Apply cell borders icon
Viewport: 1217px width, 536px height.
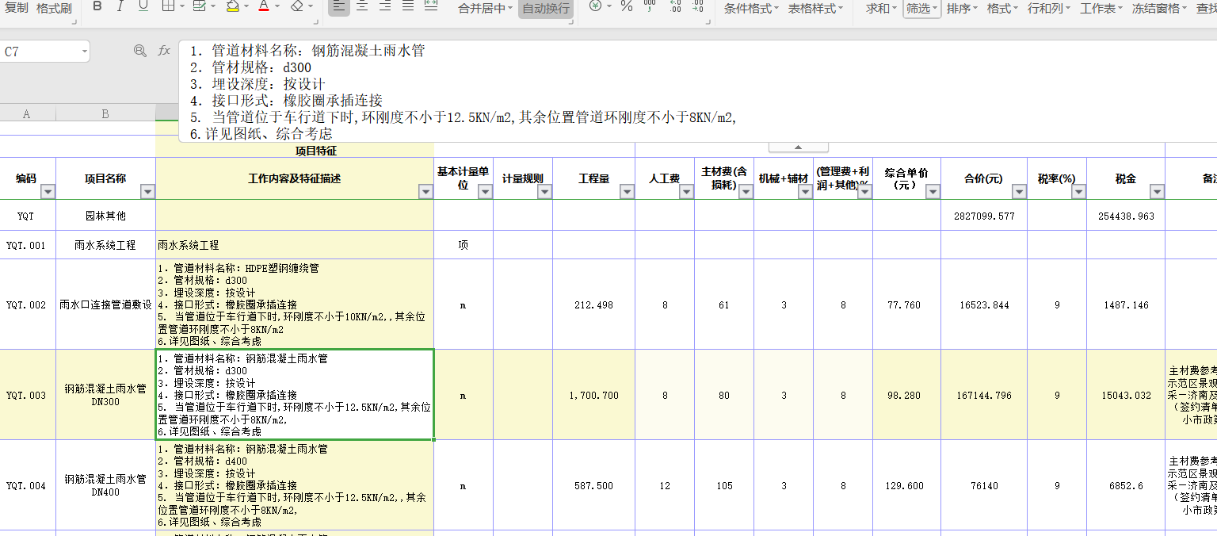tap(168, 6)
